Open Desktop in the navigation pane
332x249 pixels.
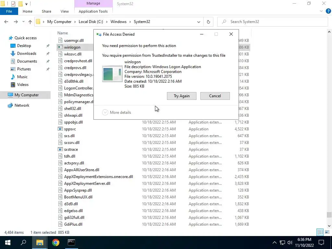[x=24, y=46]
